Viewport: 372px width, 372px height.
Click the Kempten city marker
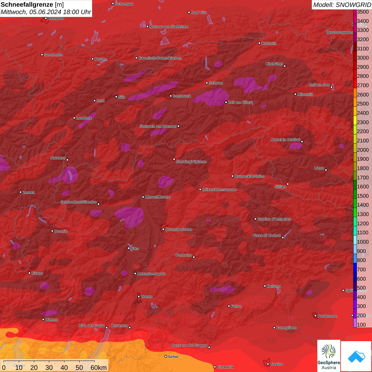click(46, 18)
